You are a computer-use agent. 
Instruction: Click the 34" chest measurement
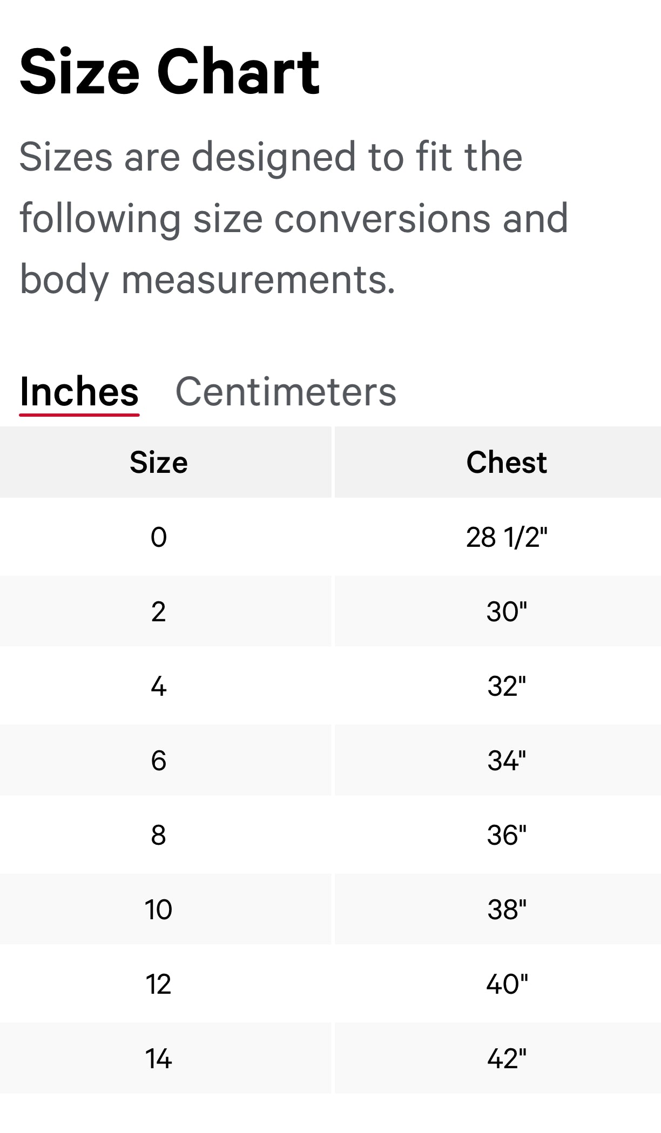click(x=506, y=761)
